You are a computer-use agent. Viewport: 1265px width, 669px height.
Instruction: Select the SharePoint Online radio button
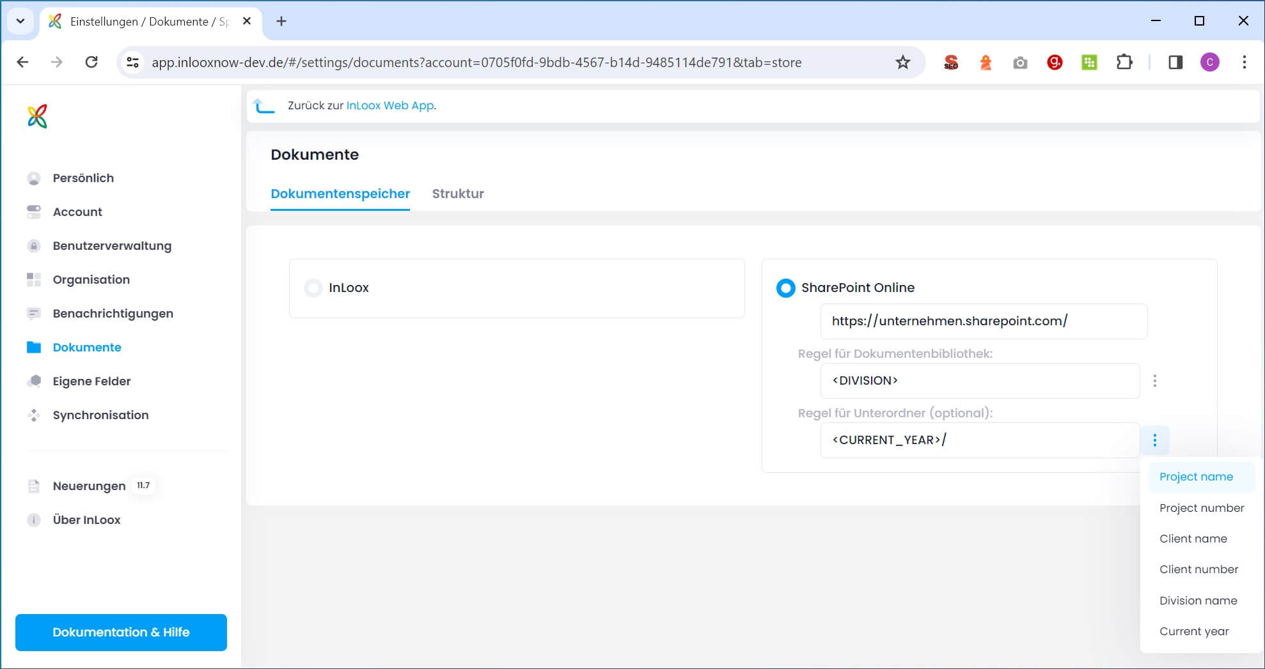tap(785, 288)
